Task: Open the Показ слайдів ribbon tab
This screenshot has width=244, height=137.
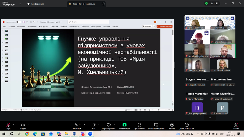Action: [74, 26]
